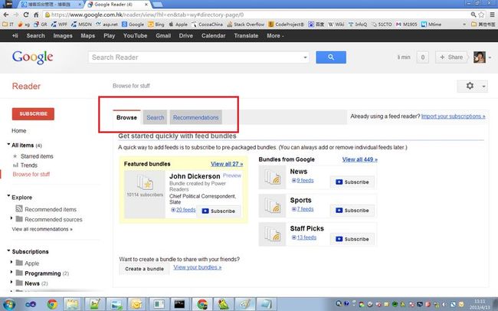
Task: Subscribe to the Sports bundle
Action: pyautogui.click(x=352, y=211)
